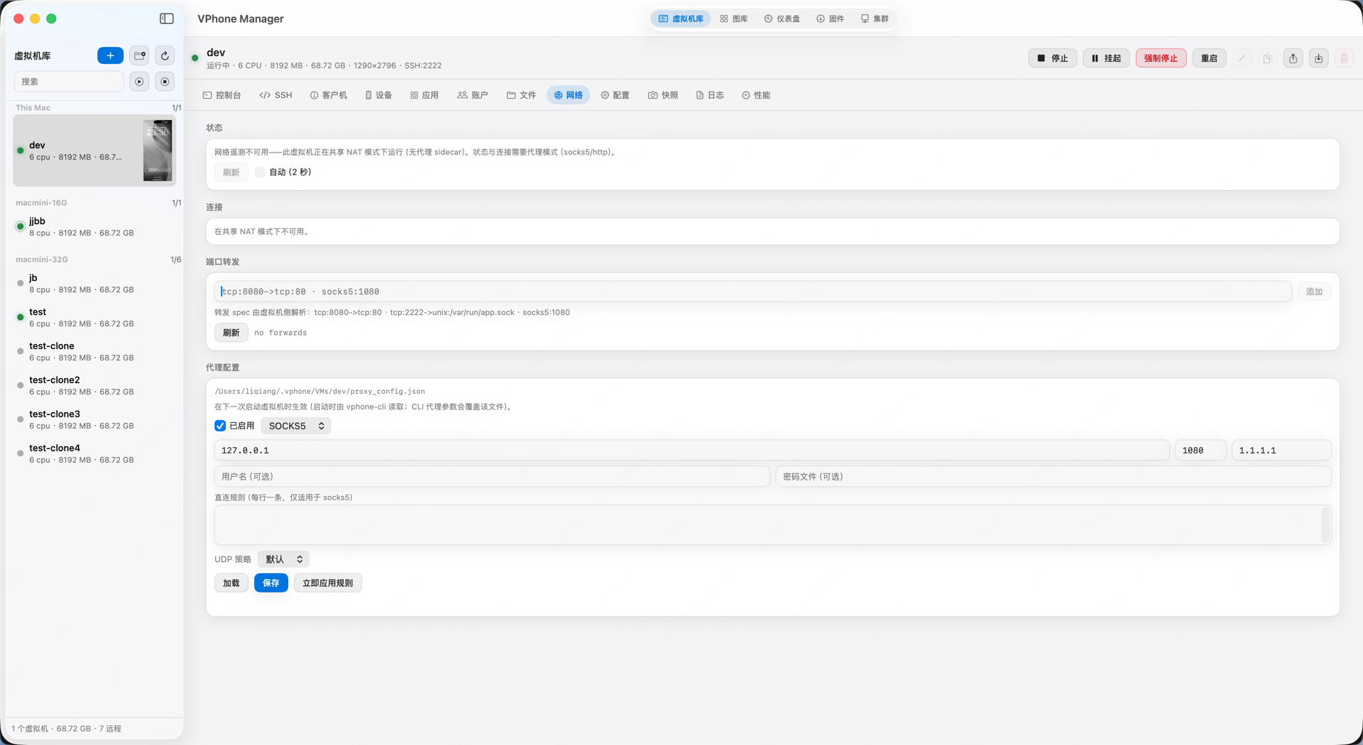Click 刷新 in the port forwarding section
The width and height of the screenshot is (1363, 745).
point(231,333)
